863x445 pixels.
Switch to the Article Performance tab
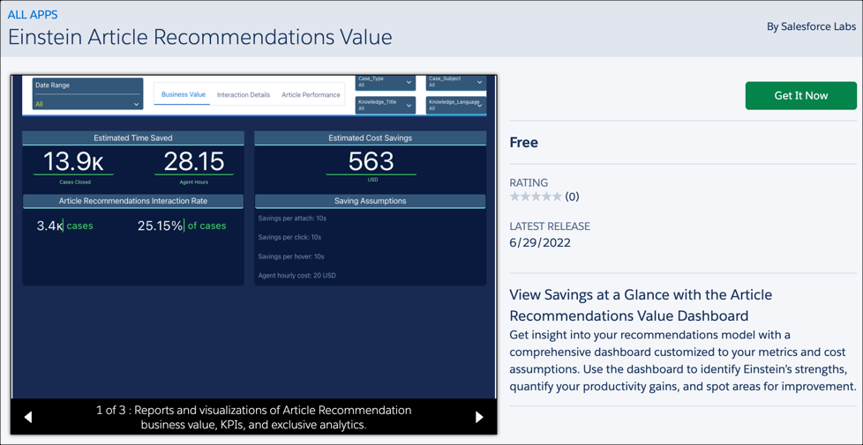click(311, 94)
